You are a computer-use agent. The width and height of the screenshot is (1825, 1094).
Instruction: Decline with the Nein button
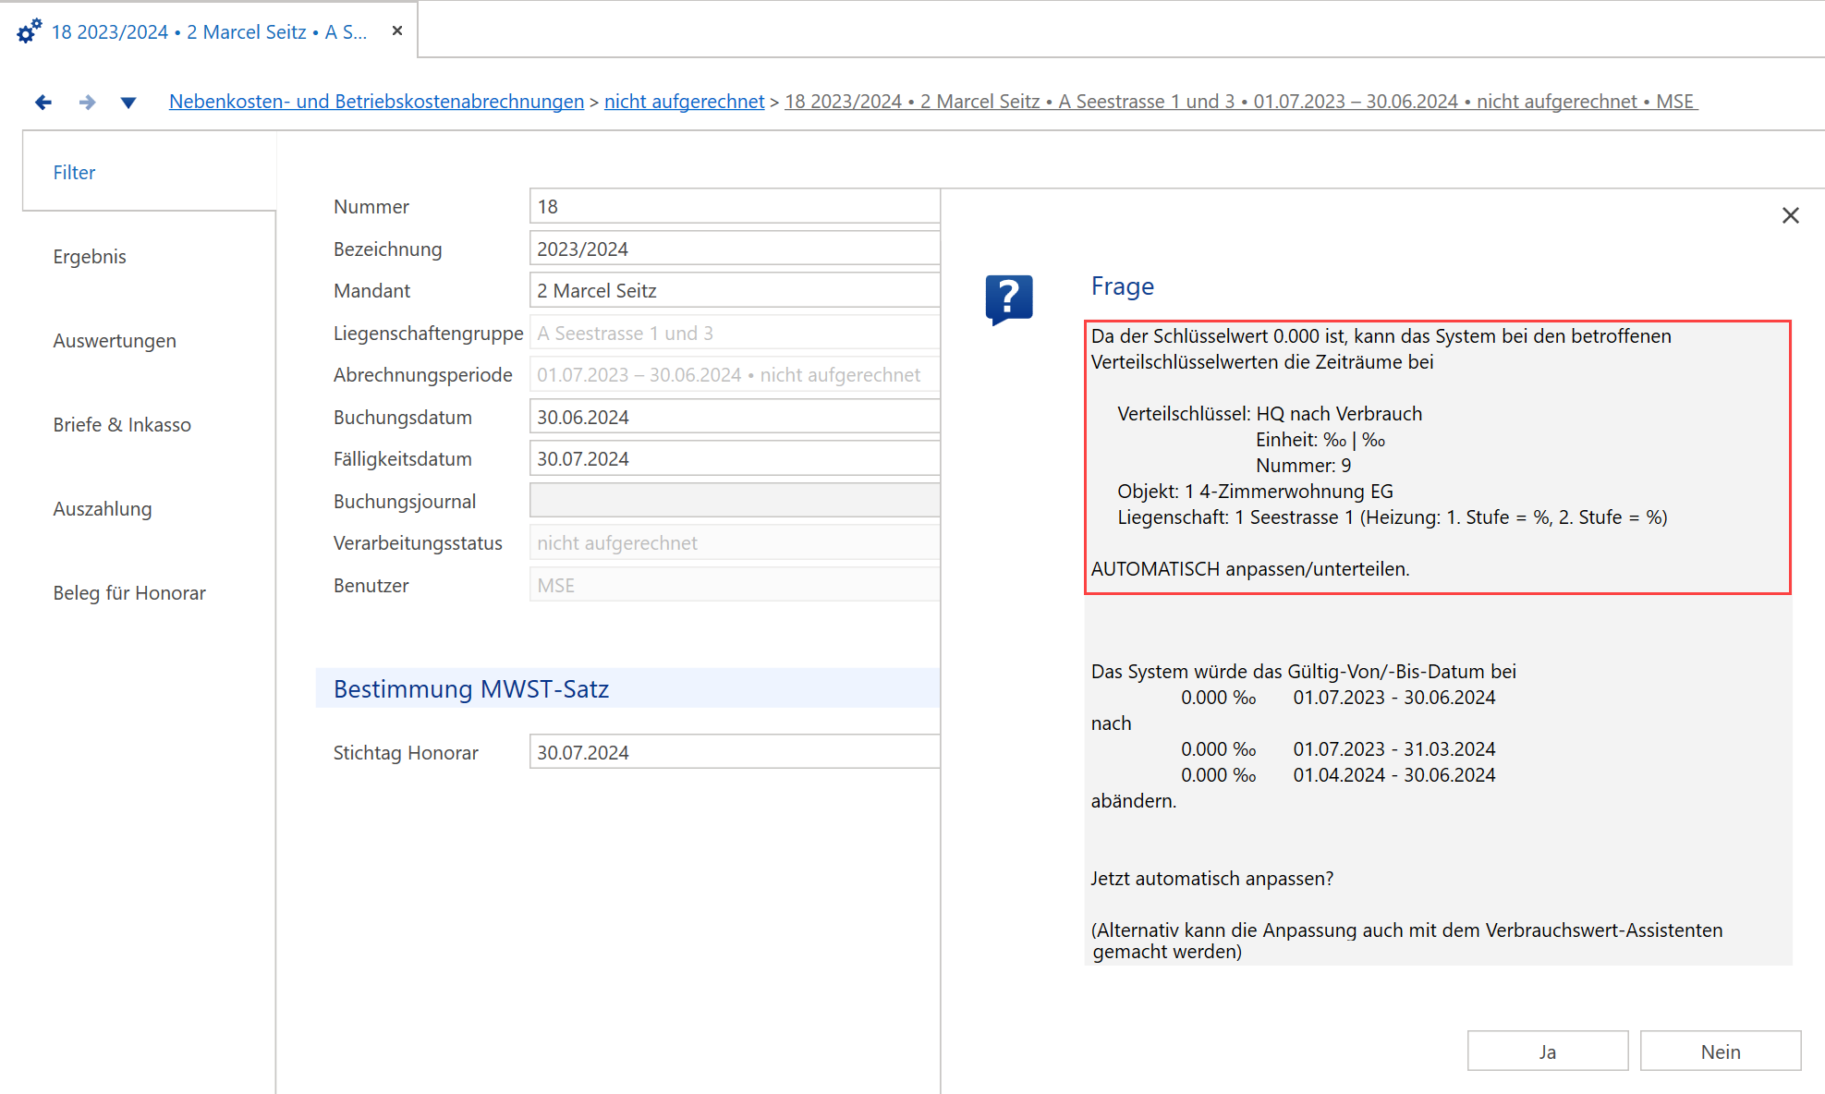(x=1721, y=1051)
